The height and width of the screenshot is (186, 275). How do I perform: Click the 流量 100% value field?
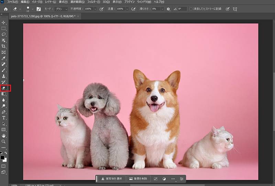tap(121, 9)
